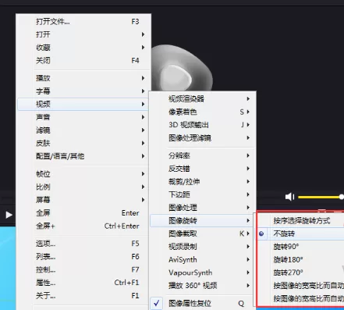Select highlighted 图像旋转 item
344x310 pixels.
(202, 221)
